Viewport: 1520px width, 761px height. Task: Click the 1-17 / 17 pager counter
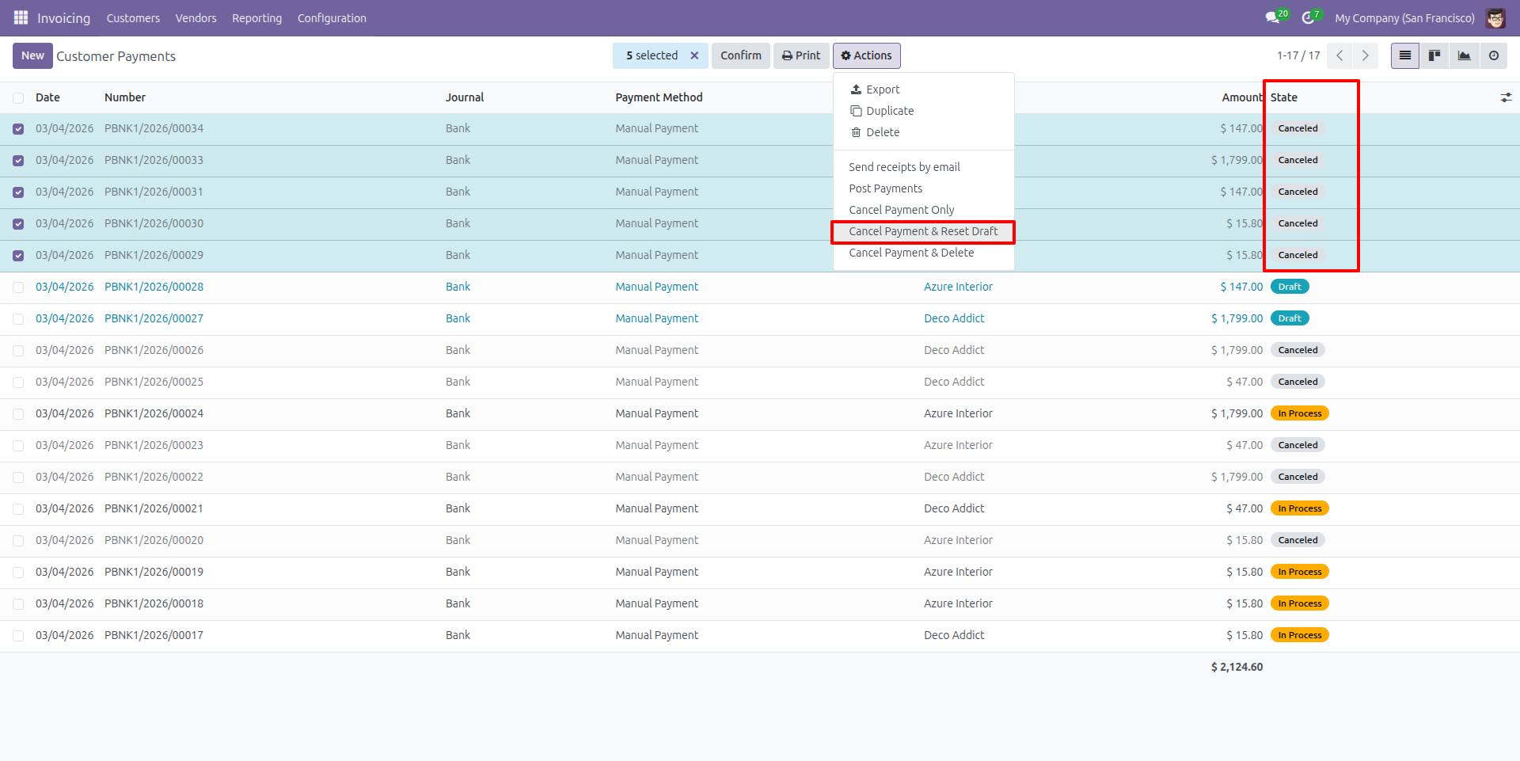1298,55
